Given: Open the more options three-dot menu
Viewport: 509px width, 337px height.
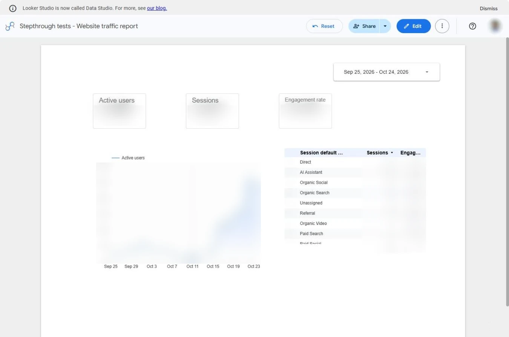Looking at the screenshot, I should pyautogui.click(x=442, y=26).
